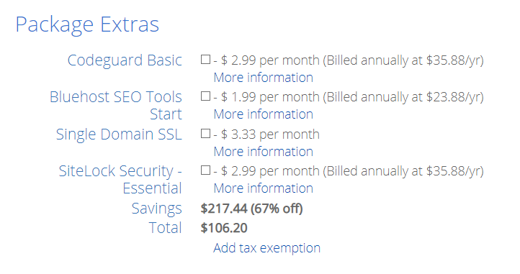Click the SiteLock Security - Essential label

pos(120,180)
